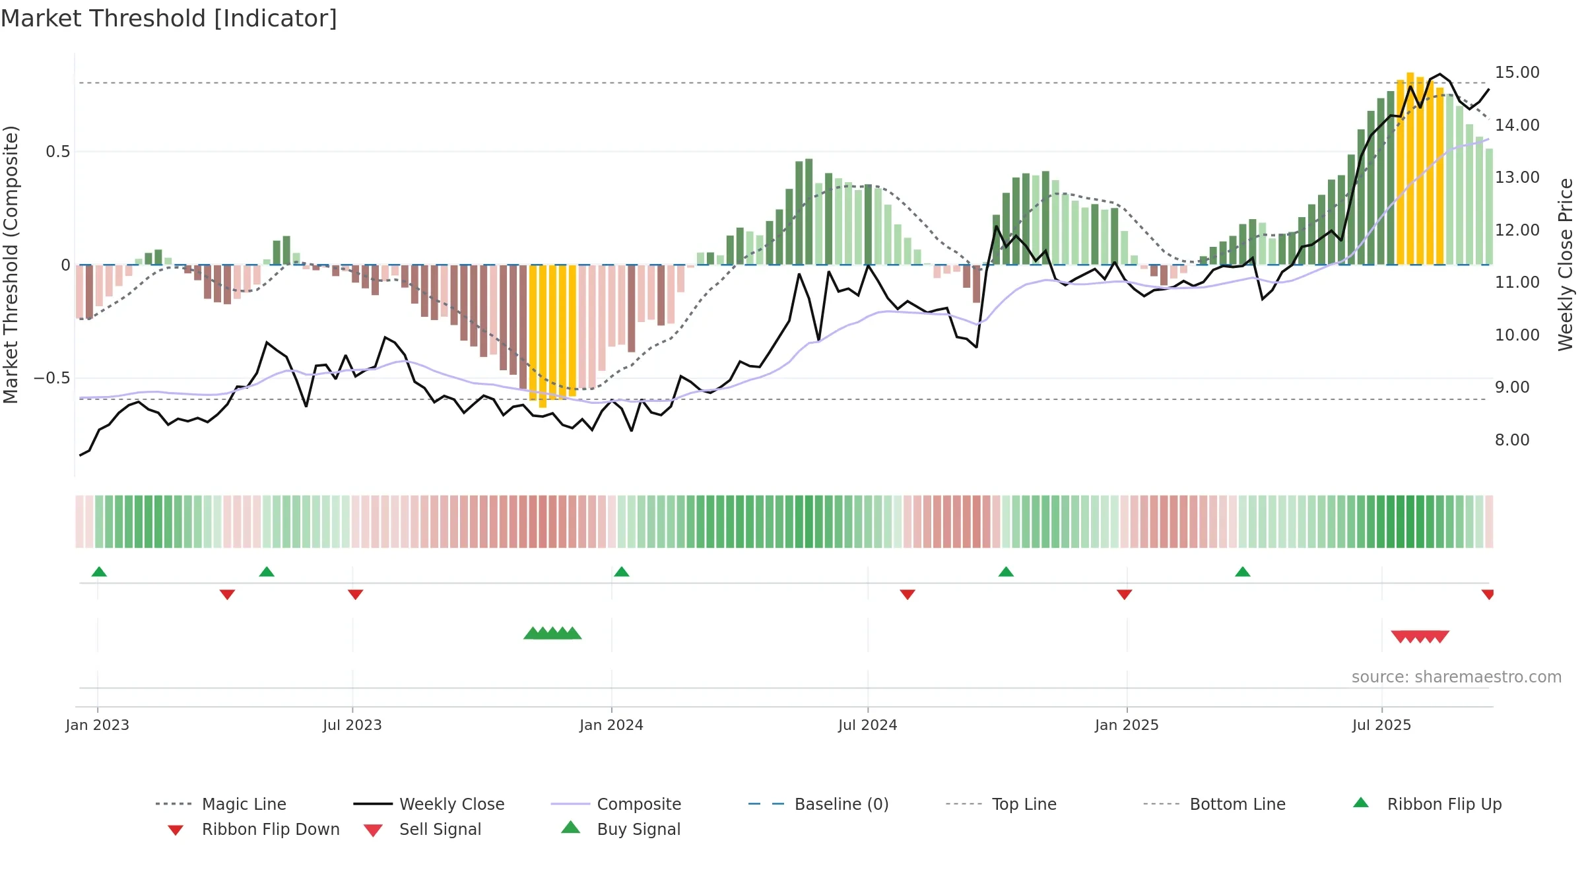Click the red flip-down triangle at Jan 2025
Image resolution: width=1584 pixels, height=891 pixels.
point(1125,595)
